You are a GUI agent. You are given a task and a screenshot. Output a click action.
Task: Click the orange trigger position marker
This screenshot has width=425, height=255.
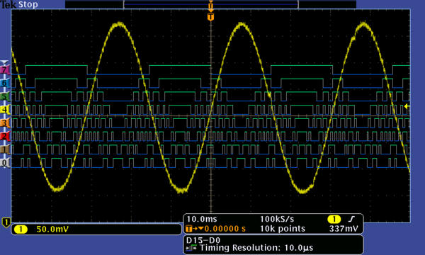[210, 17]
